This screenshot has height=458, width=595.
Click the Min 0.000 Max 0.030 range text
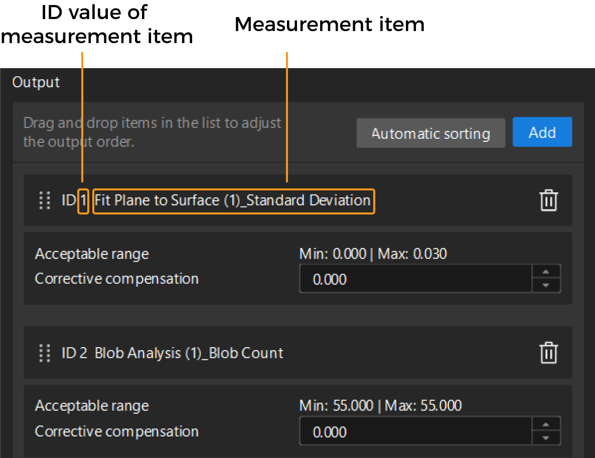tap(373, 254)
